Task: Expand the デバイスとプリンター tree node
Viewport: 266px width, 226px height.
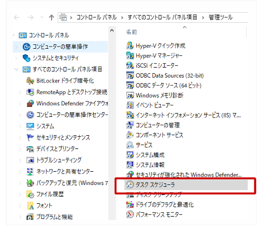Action: click(21, 149)
